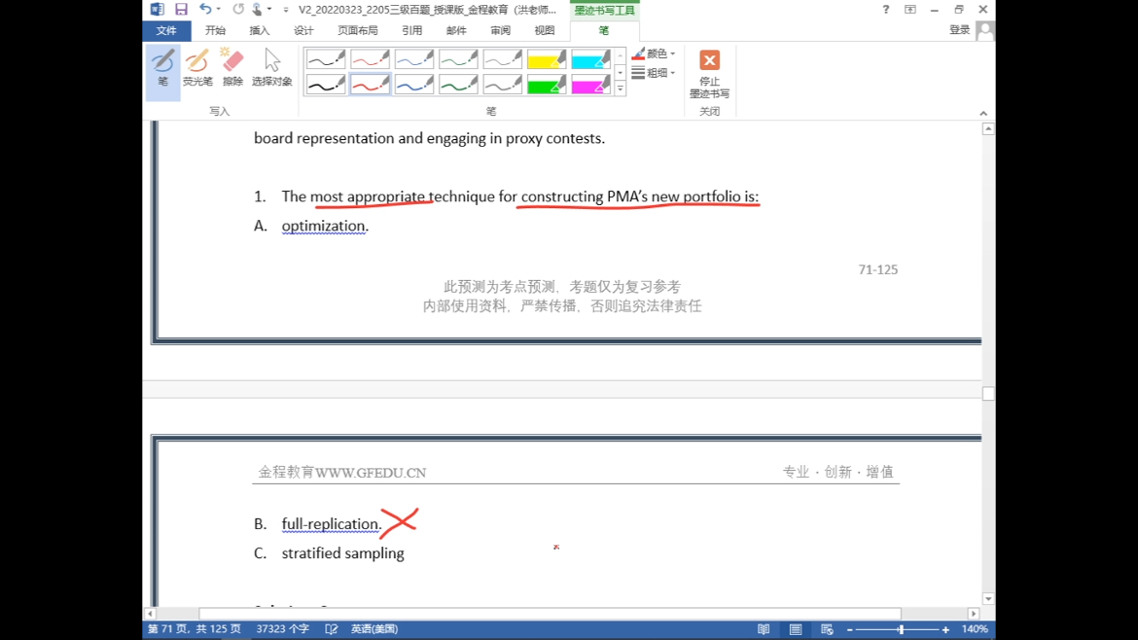Screen dimensions: 1138x640
Task: Choose the blue thick pen, bottom row
Action: click(x=414, y=85)
